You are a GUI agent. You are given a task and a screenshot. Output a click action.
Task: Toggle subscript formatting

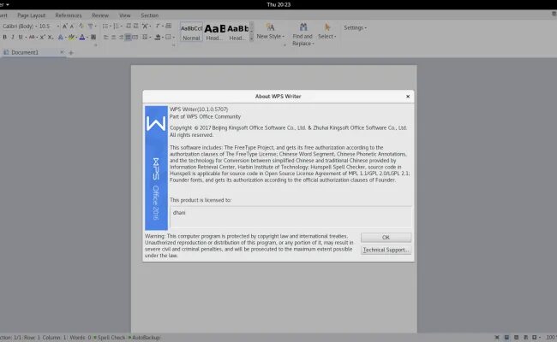tap(50, 37)
